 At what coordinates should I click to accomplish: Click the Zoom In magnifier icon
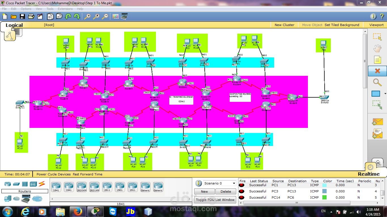[87, 16]
